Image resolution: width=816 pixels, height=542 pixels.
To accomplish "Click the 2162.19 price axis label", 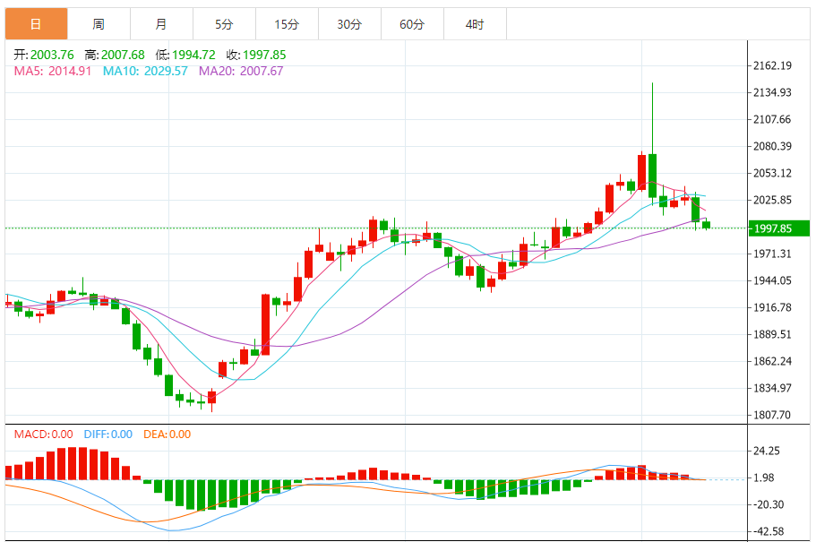I will 772,65.
